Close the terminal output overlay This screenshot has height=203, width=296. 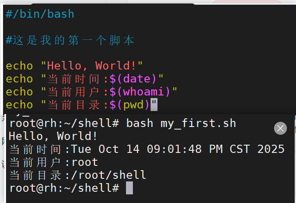(x=280, y=128)
